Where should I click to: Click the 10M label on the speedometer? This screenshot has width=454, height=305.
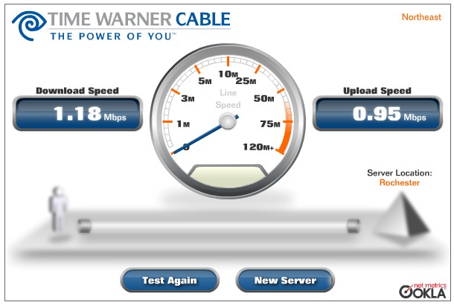point(228,74)
